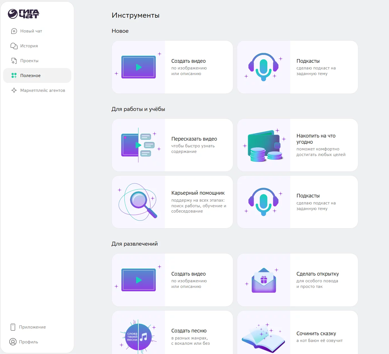Click the Сделать открытку envelope icon
The height and width of the screenshot is (354, 389).
264,280
